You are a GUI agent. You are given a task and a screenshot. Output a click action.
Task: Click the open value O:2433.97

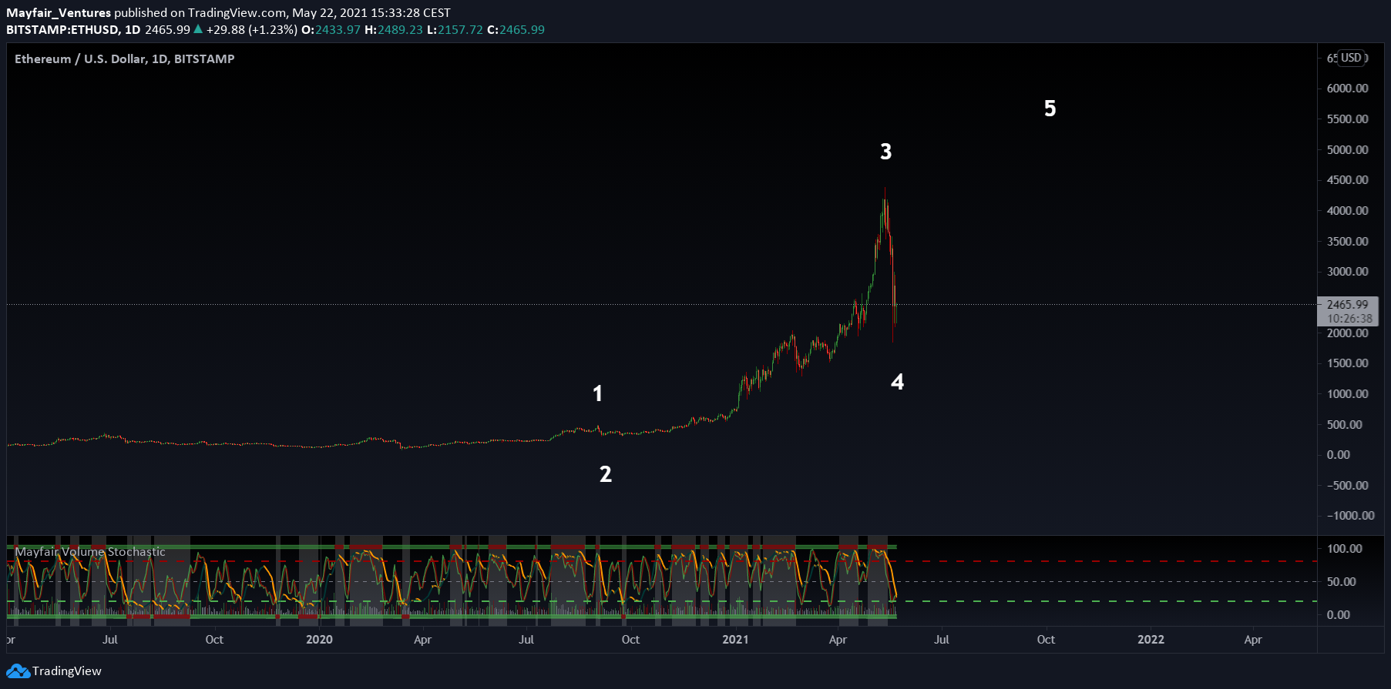(331, 30)
